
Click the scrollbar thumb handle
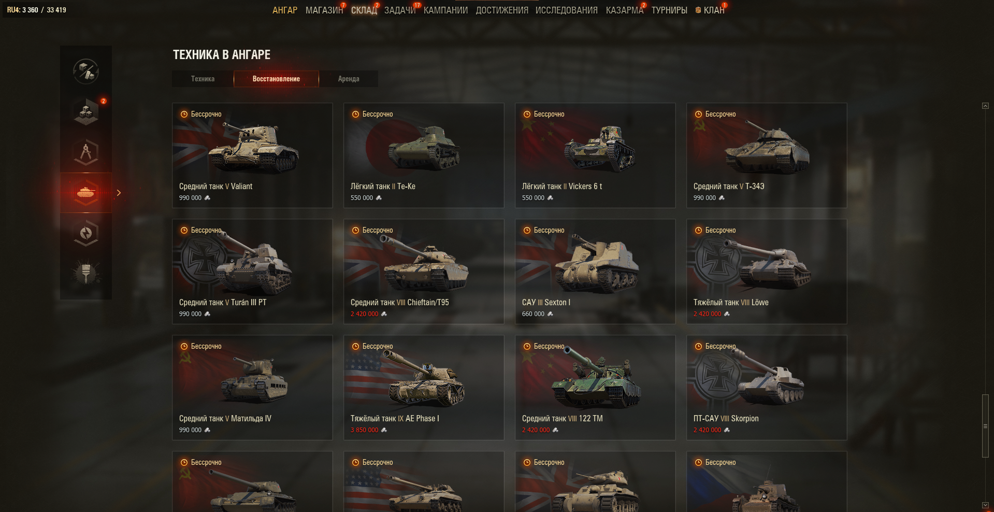tap(985, 426)
